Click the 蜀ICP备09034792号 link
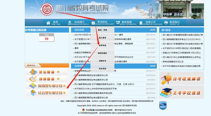 [x=123, y=110]
